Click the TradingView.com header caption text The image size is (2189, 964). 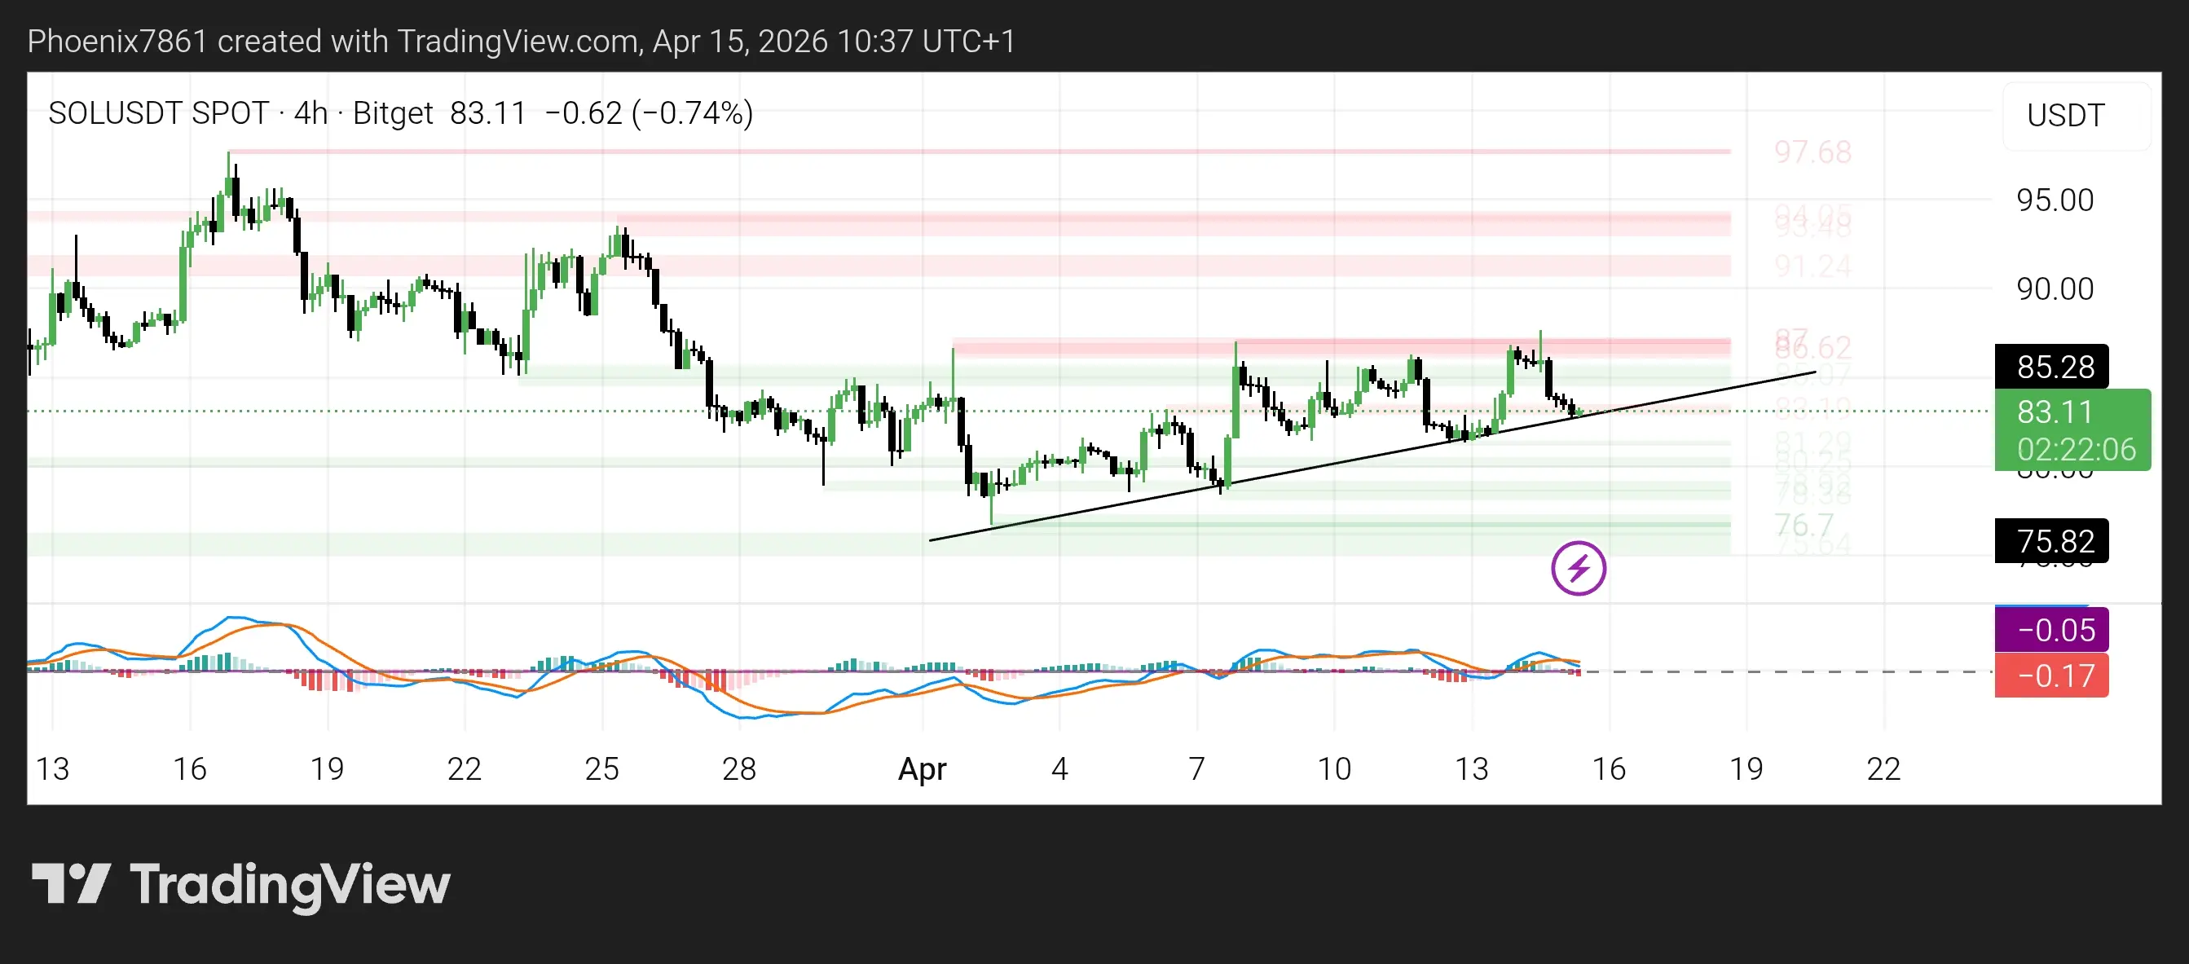point(520,41)
